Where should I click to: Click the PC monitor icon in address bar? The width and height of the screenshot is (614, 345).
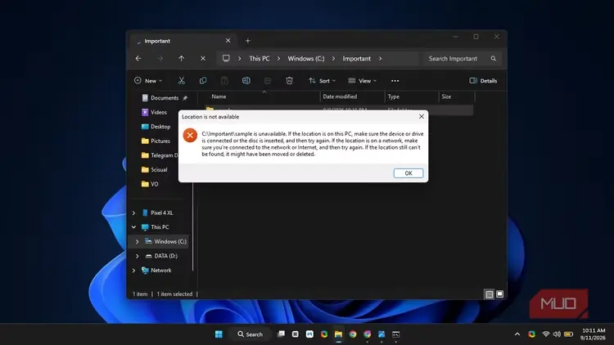[x=226, y=58]
